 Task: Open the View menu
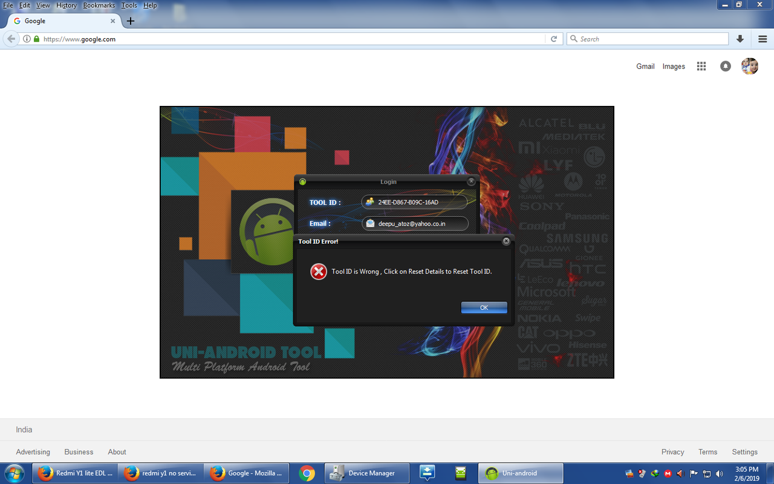[43, 5]
